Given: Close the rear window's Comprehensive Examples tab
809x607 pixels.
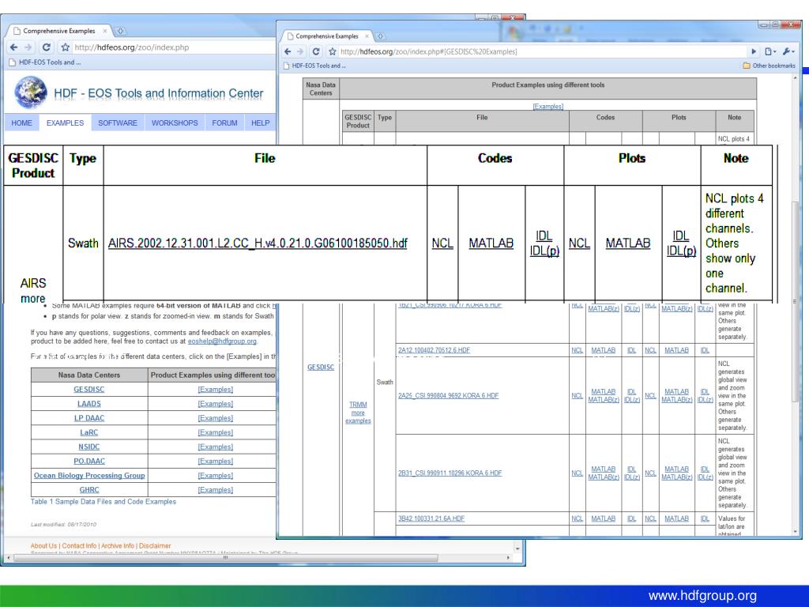Looking at the screenshot, I should [x=105, y=31].
